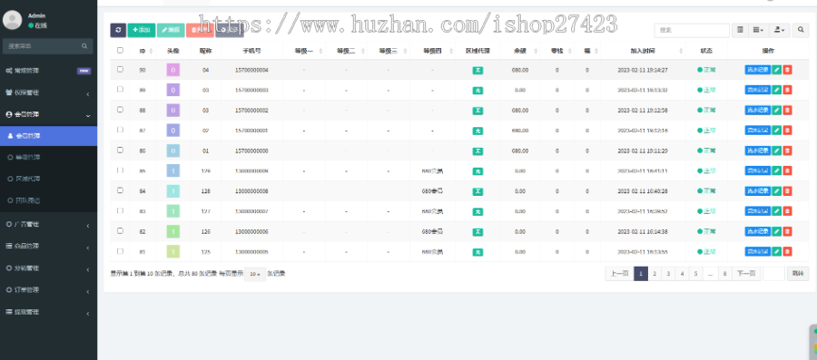Click the refresh table button
Image resolution: width=817 pixels, height=360 pixels.
tap(118, 30)
